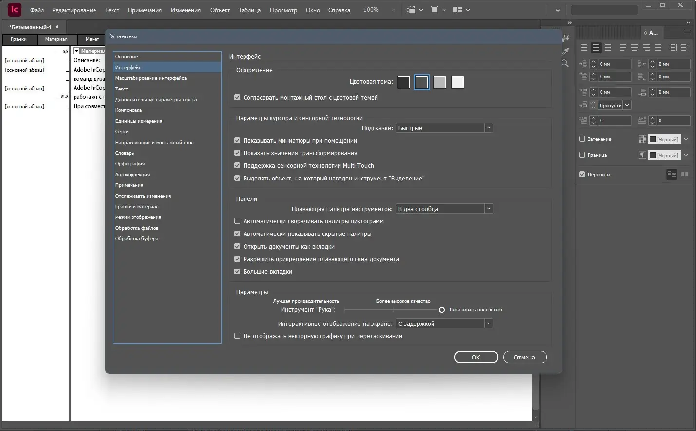Uncheck Показывать миниатюры при помещении

click(237, 141)
